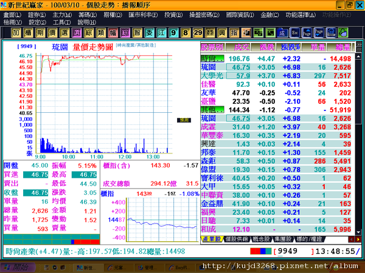Click the stock list scrollbar down arrow

click(x=358, y=232)
